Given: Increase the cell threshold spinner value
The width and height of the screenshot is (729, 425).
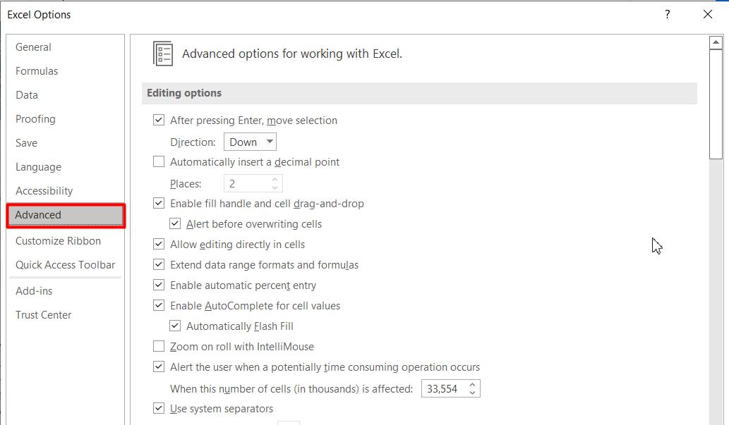Looking at the screenshot, I should pyautogui.click(x=472, y=384).
